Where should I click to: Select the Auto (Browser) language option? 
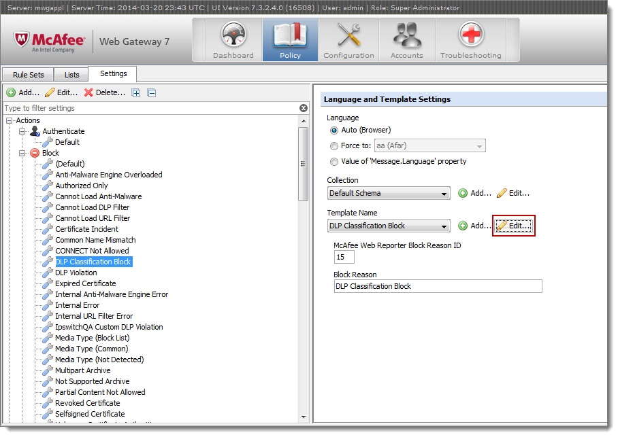point(334,130)
